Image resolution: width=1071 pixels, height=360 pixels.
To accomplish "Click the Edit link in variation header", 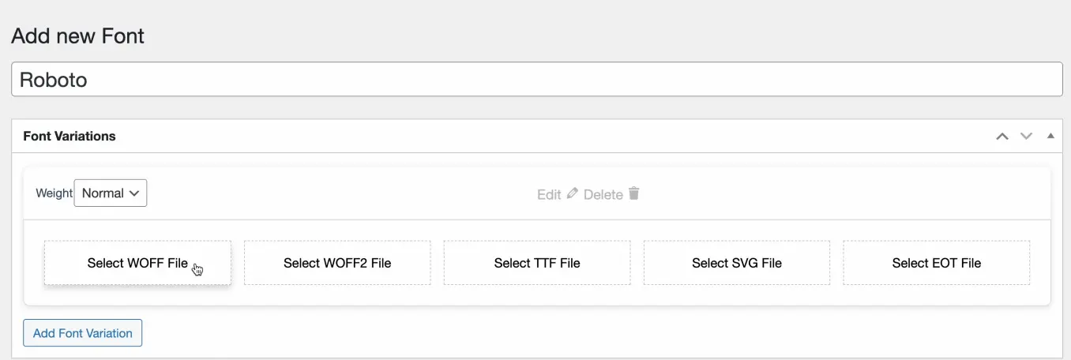I will [x=549, y=194].
